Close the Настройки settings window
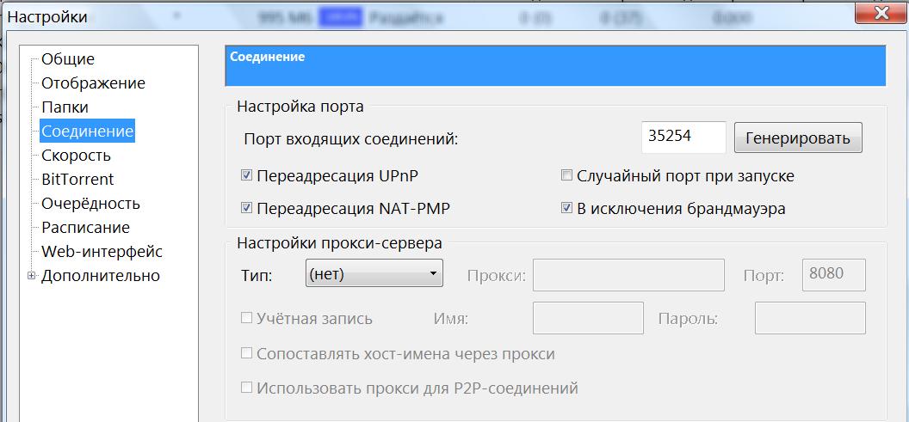This screenshot has height=422, width=909. [880, 15]
